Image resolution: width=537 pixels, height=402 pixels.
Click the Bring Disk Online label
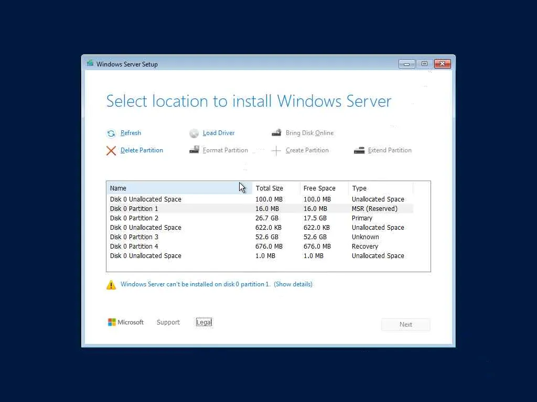(309, 133)
